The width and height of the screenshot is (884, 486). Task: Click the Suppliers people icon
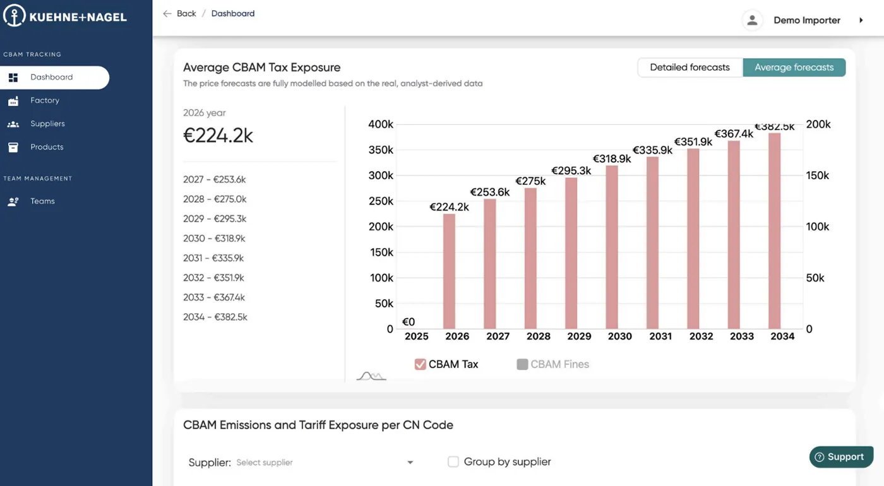pyautogui.click(x=13, y=124)
